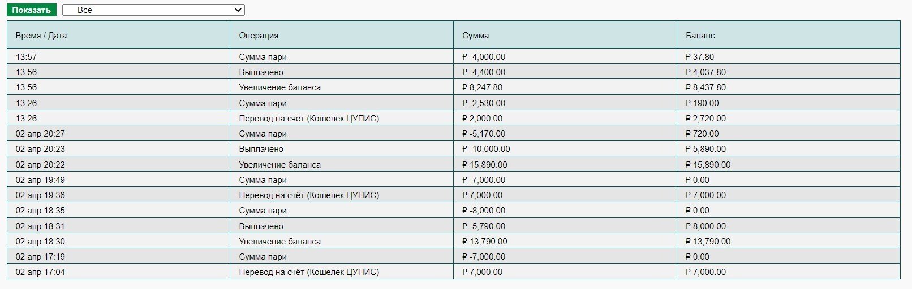Click the 02 апр 20:27 timestamp

[x=40, y=134]
